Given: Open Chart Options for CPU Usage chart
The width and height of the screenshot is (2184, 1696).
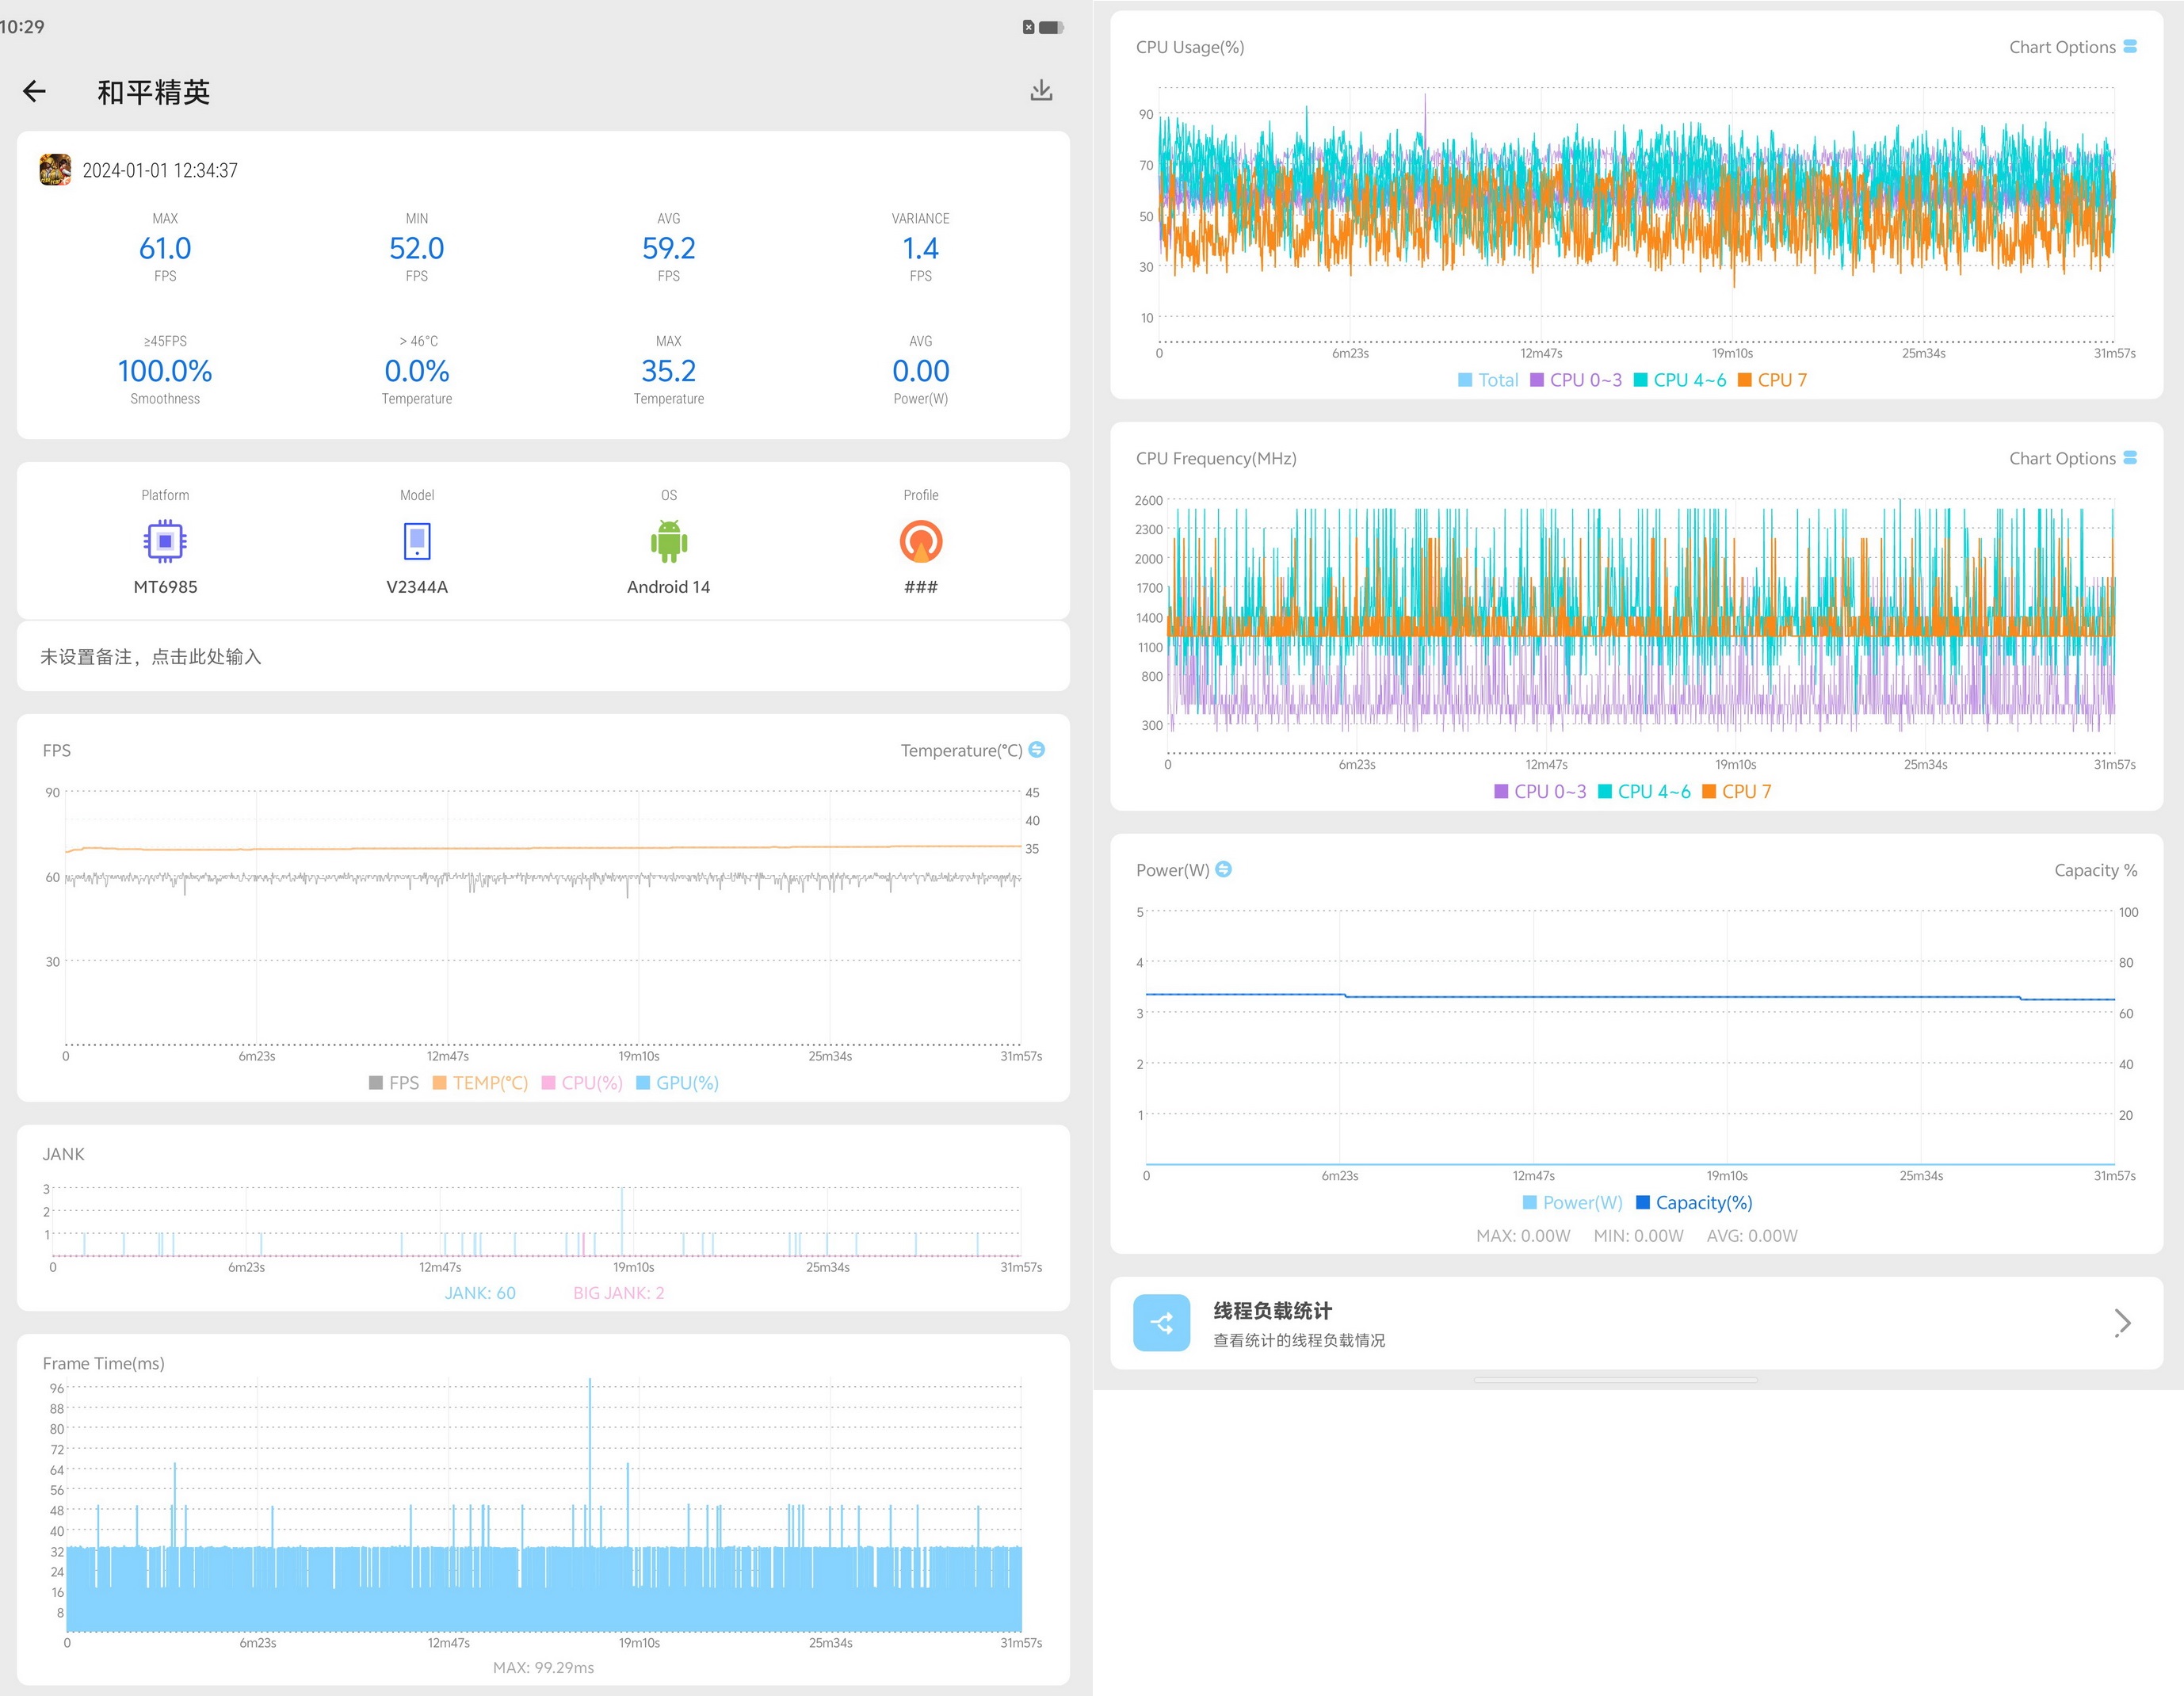Looking at the screenshot, I should pos(2073,47).
